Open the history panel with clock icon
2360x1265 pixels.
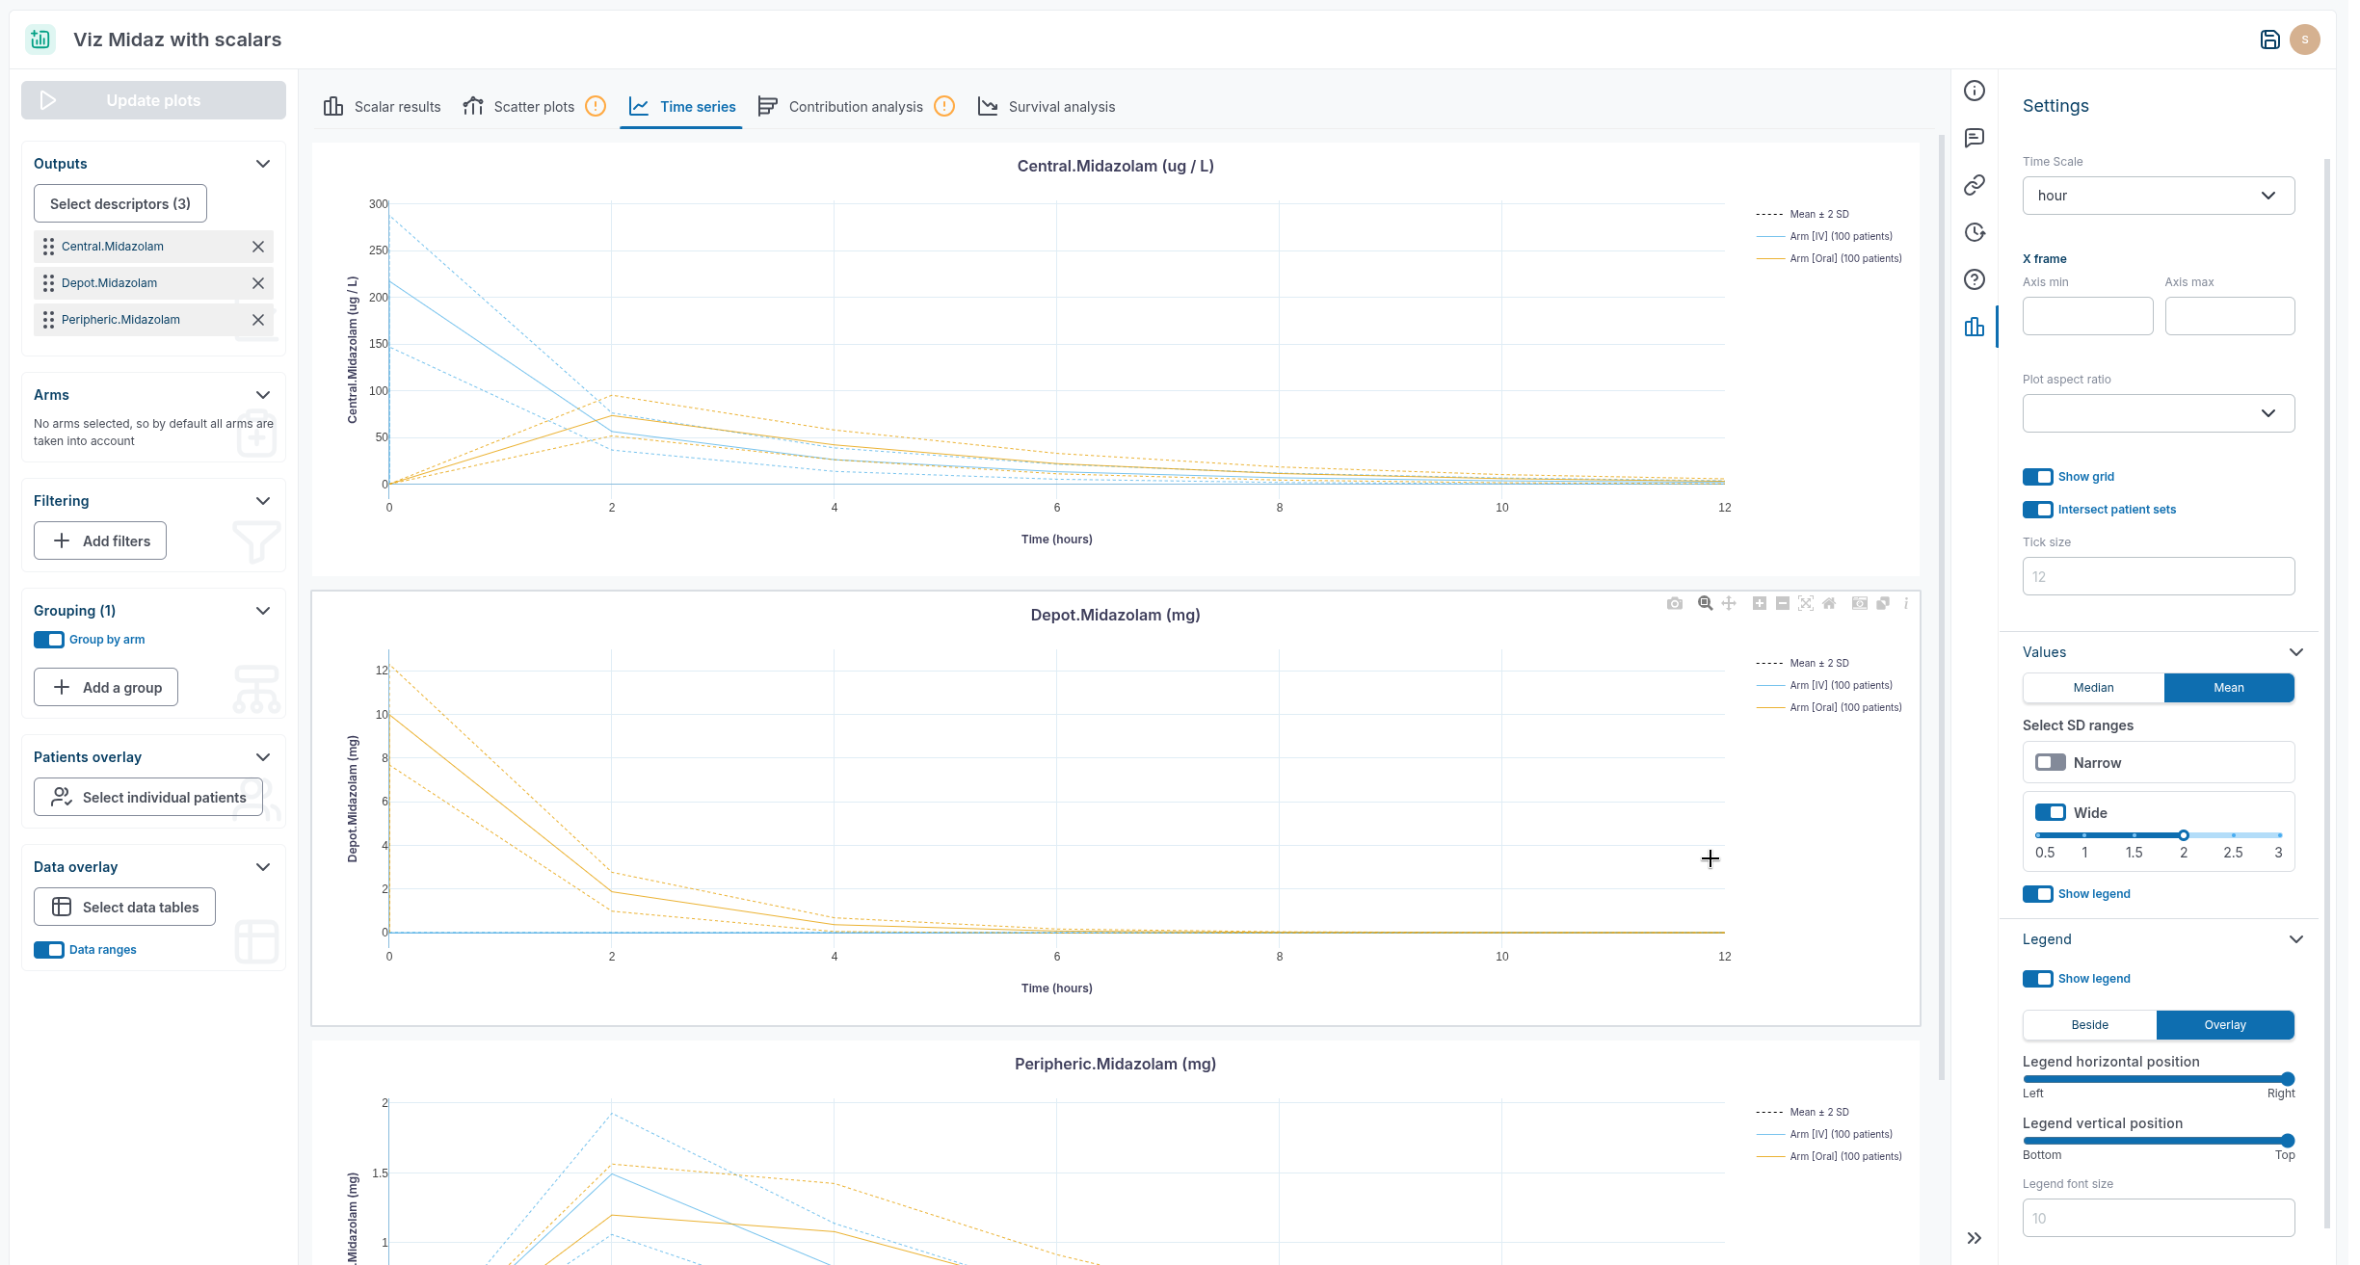[1975, 232]
